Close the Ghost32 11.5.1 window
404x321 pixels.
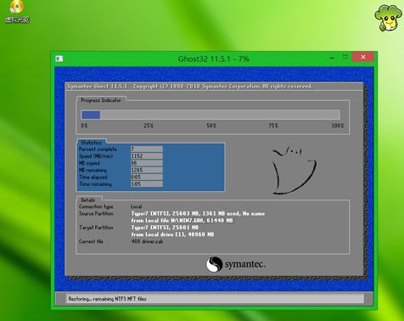(x=363, y=57)
